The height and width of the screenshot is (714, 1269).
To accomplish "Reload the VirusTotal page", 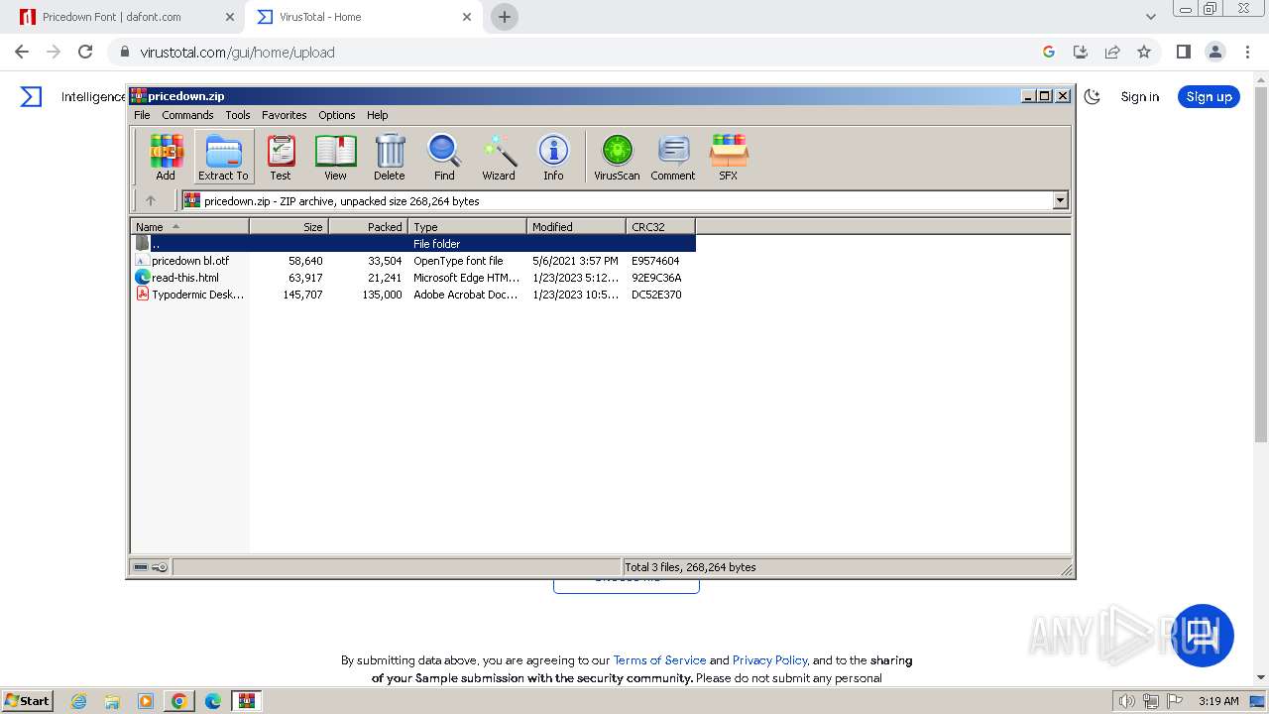I will 85,52.
